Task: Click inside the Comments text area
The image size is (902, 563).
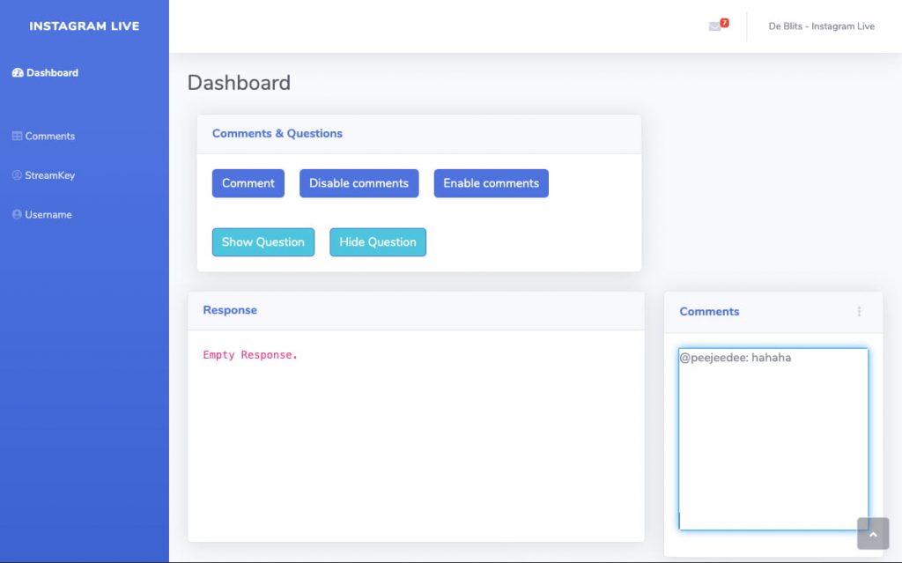Action: (773, 439)
